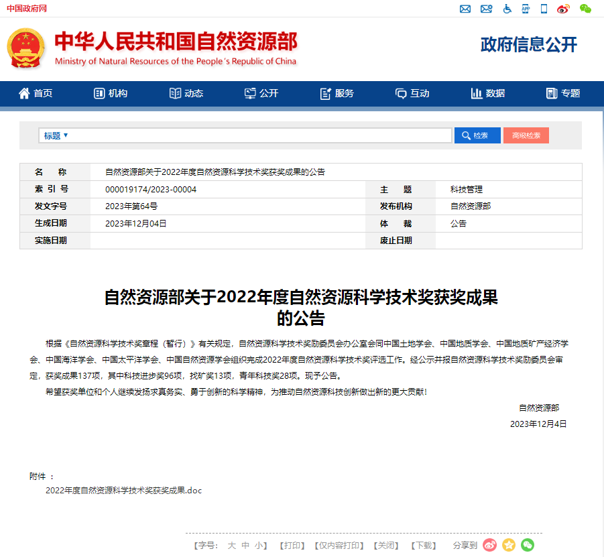
Task: Click the document number 2023年第64号
Action: pyautogui.click(x=131, y=206)
